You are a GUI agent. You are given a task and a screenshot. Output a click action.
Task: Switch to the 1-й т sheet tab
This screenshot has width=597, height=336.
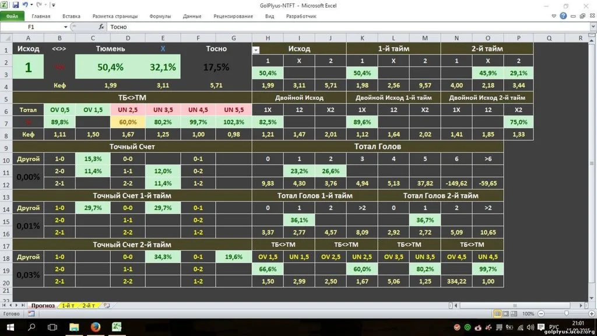point(68,306)
